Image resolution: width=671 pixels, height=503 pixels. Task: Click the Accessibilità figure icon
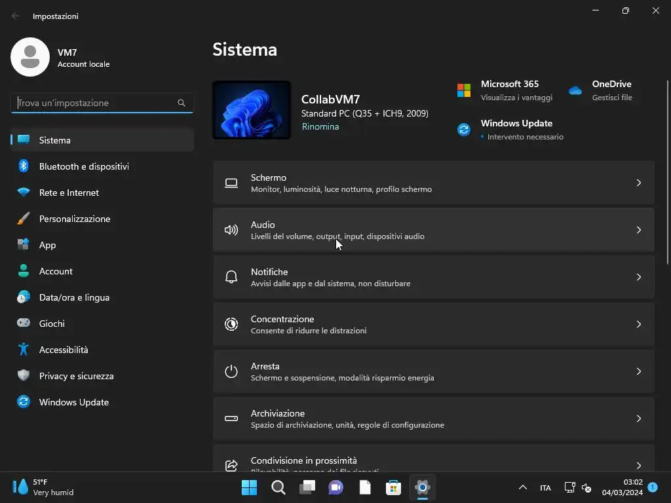(23, 349)
